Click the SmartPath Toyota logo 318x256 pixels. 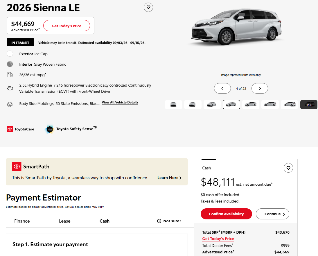(17, 167)
